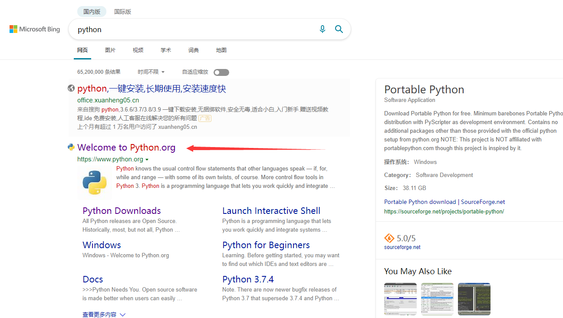This screenshot has width=563, height=318.
Task: Click the orange diamond rating icon
Action: [x=389, y=238]
